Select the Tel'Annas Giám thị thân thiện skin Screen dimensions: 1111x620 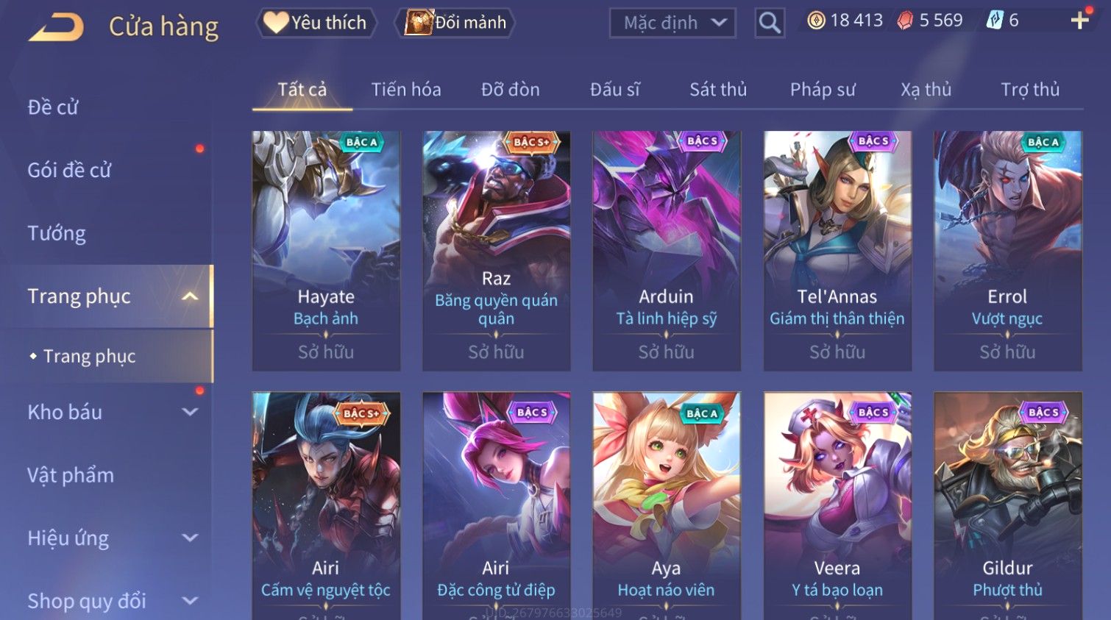pyautogui.click(x=837, y=251)
